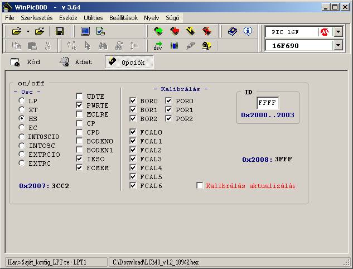Open the help book icon
Image resolution: width=353 pixels, height=269 pixels.
point(233,31)
